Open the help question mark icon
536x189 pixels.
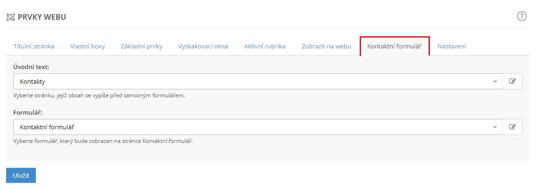click(x=522, y=16)
